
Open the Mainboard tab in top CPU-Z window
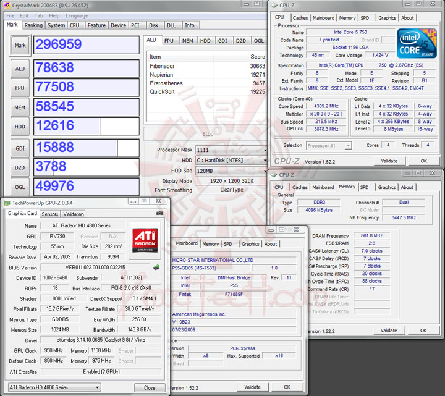[323, 18]
